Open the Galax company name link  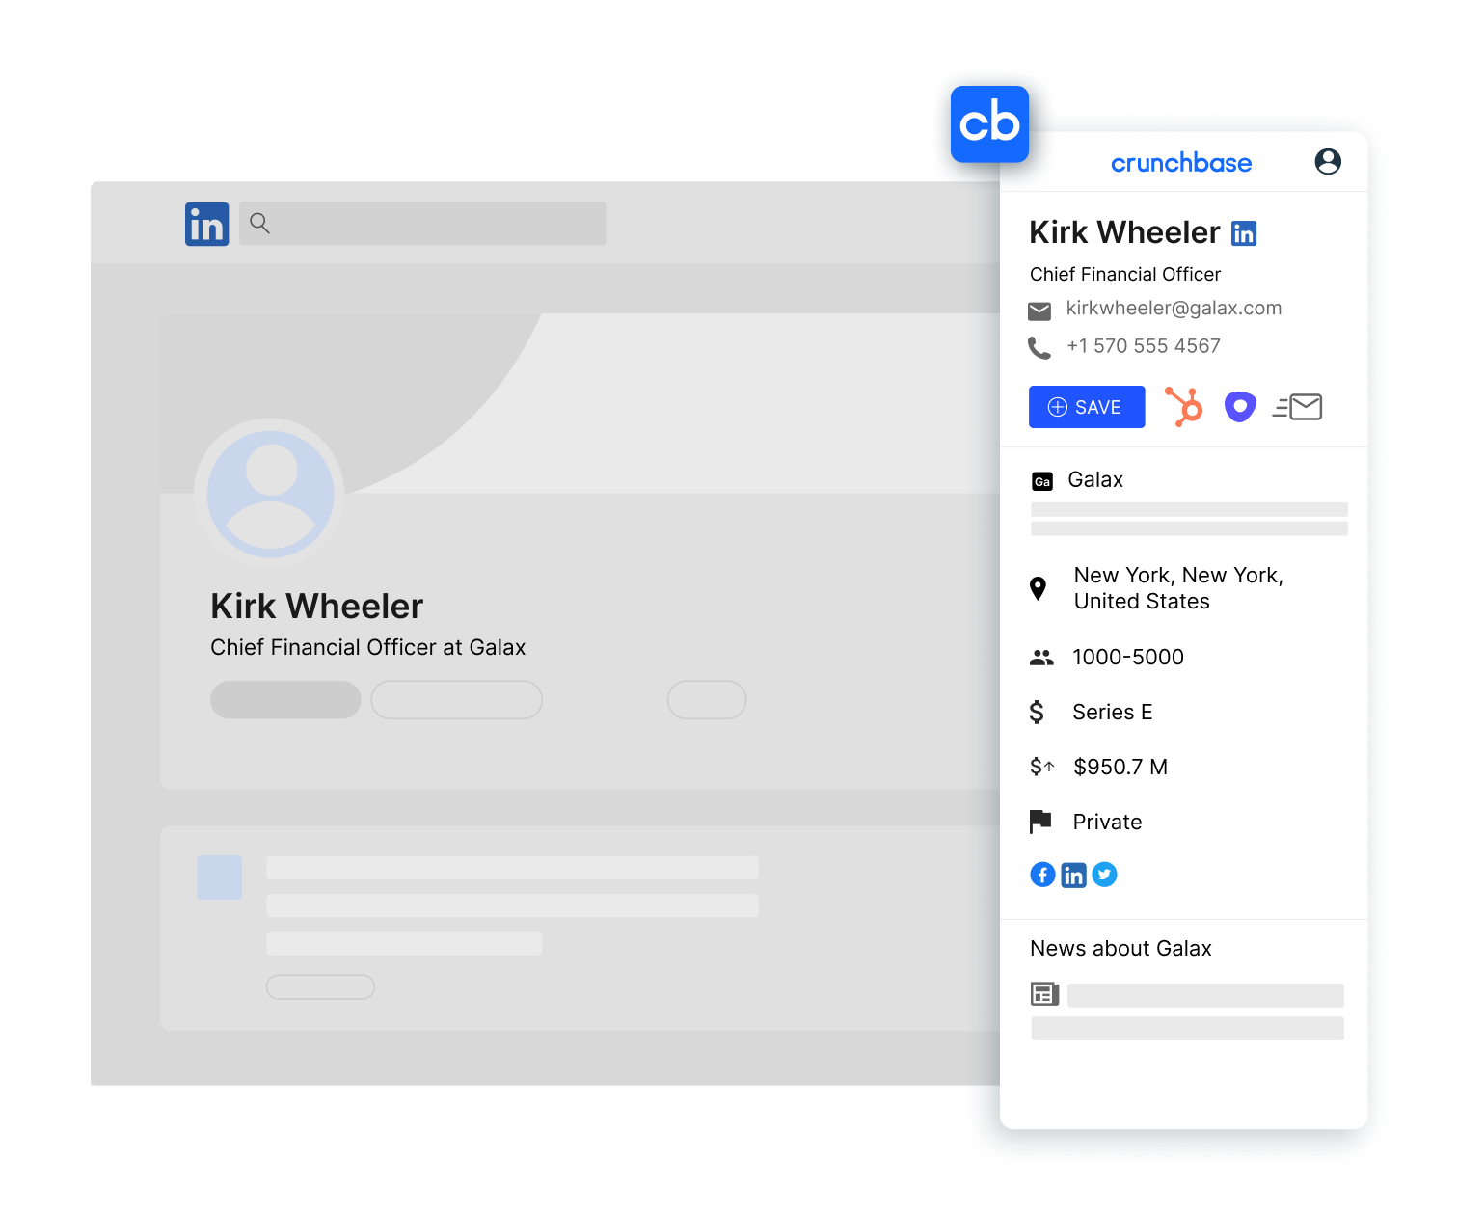coord(1095,479)
